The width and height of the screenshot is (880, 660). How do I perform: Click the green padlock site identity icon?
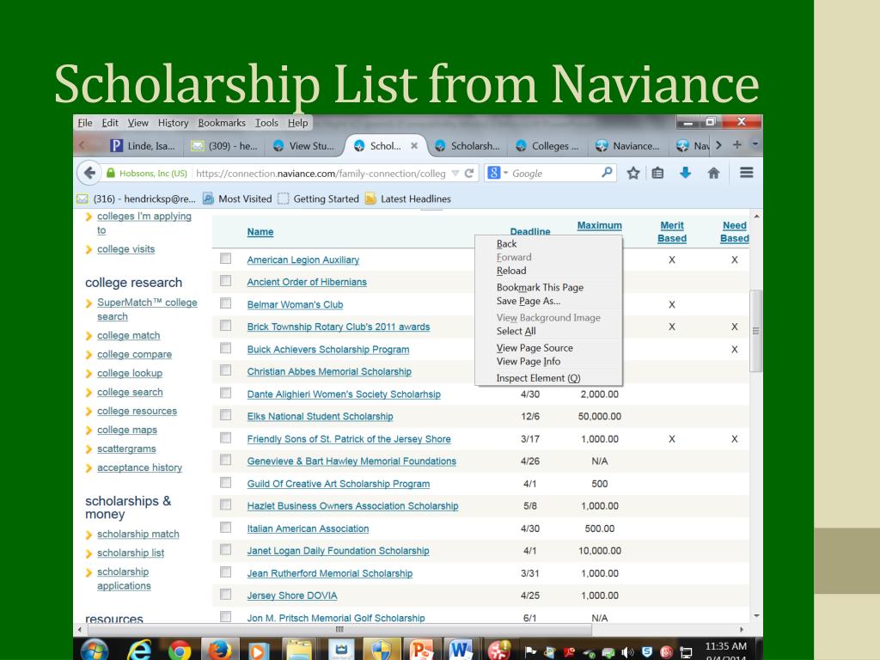tap(111, 173)
